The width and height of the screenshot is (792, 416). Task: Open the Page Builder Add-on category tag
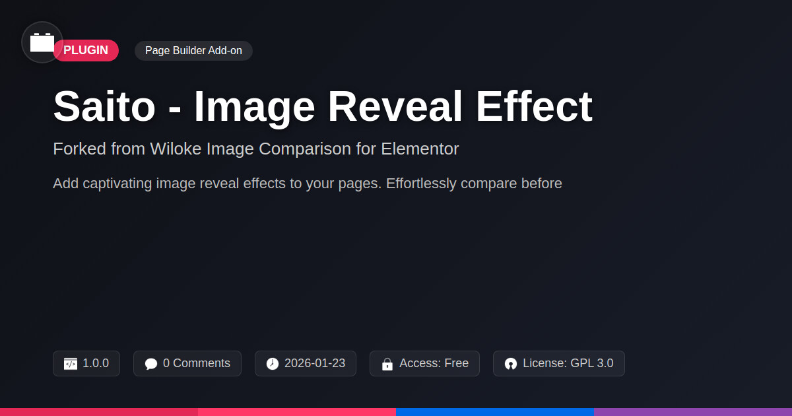(193, 51)
